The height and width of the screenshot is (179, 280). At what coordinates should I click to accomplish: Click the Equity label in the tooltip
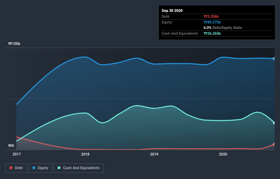point(167,22)
